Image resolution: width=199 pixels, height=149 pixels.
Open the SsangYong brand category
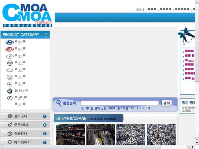[x=10, y=63]
